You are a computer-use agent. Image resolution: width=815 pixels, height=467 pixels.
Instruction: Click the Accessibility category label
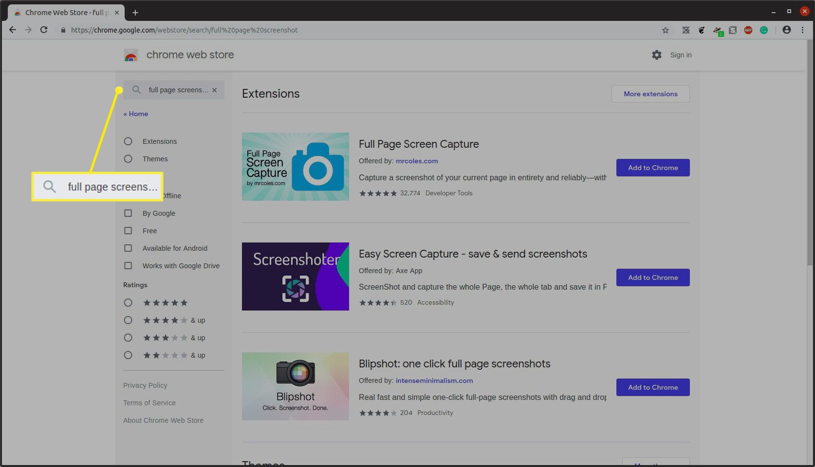pos(436,302)
